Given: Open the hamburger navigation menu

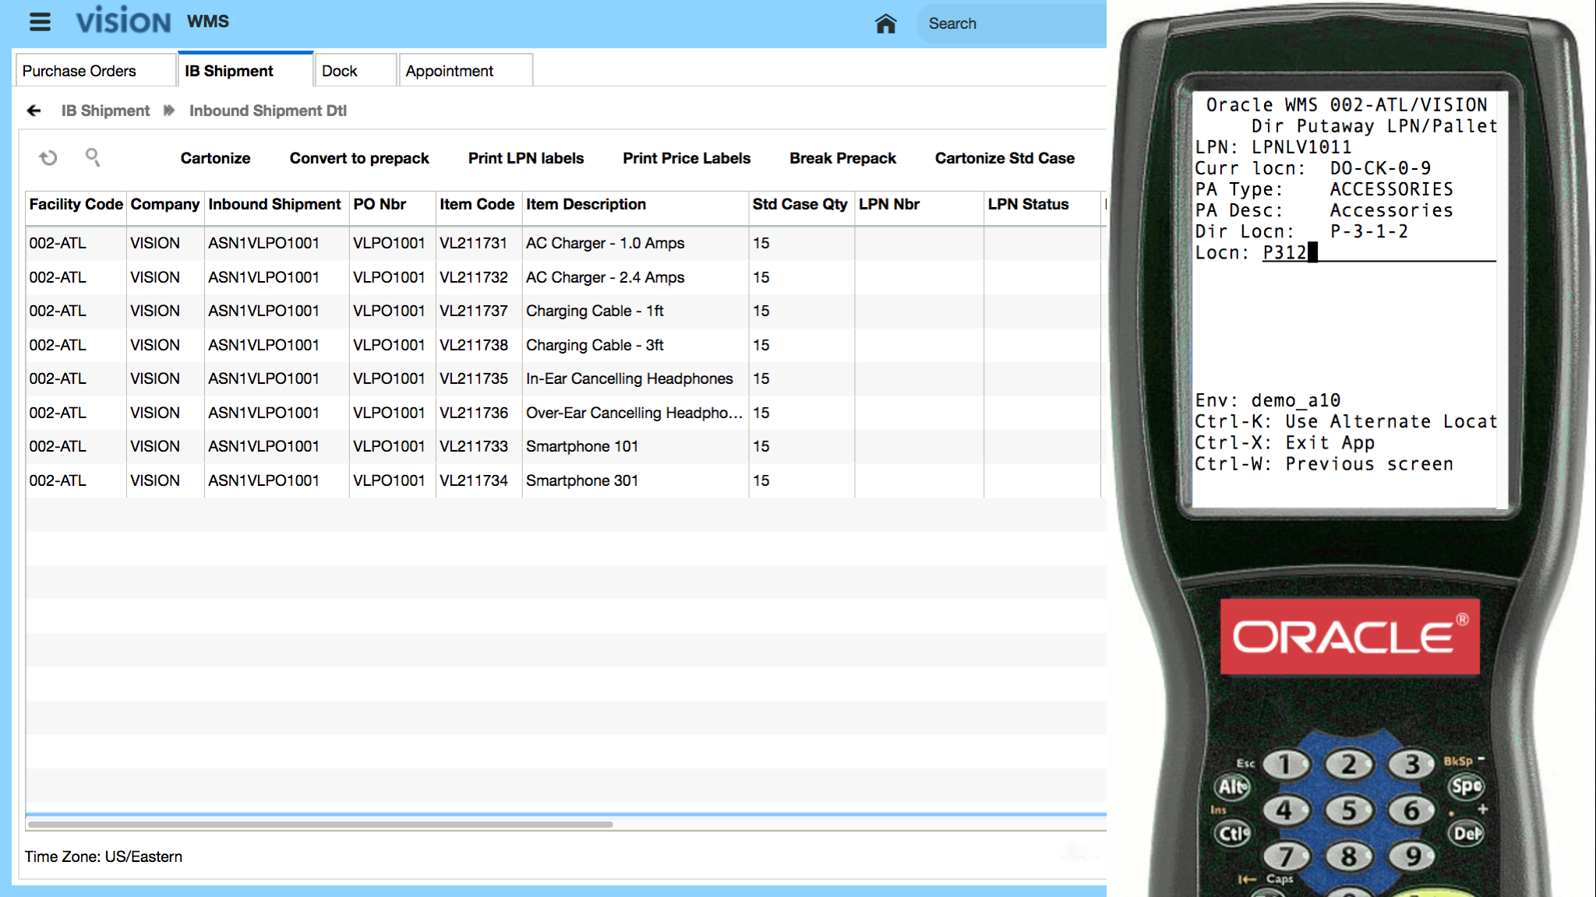Looking at the screenshot, I should pyautogui.click(x=40, y=22).
